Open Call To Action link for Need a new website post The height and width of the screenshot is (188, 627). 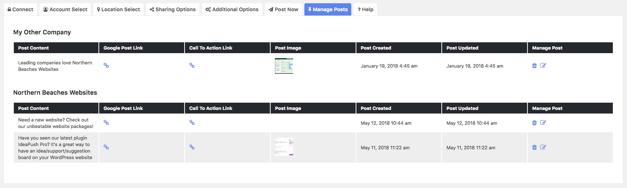192,123
